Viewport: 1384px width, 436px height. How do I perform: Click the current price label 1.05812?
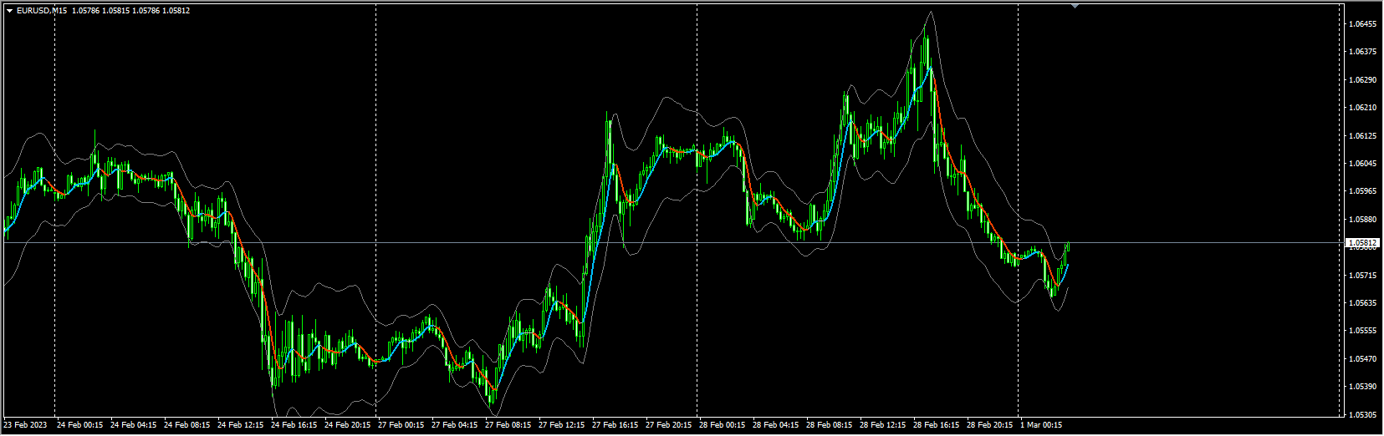(x=1362, y=243)
